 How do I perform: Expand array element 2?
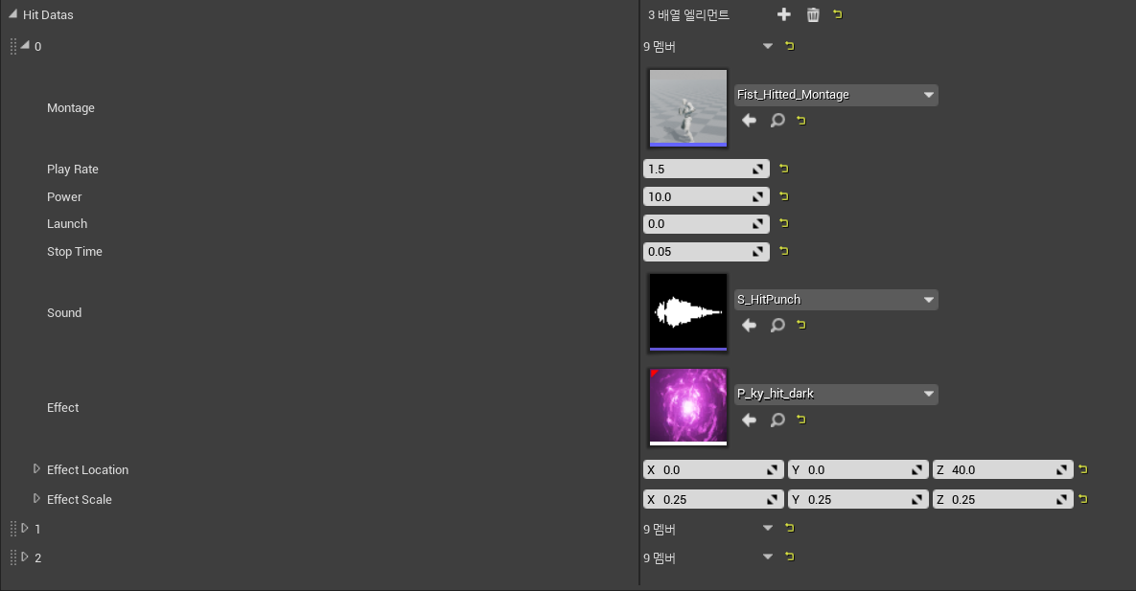(25, 557)
